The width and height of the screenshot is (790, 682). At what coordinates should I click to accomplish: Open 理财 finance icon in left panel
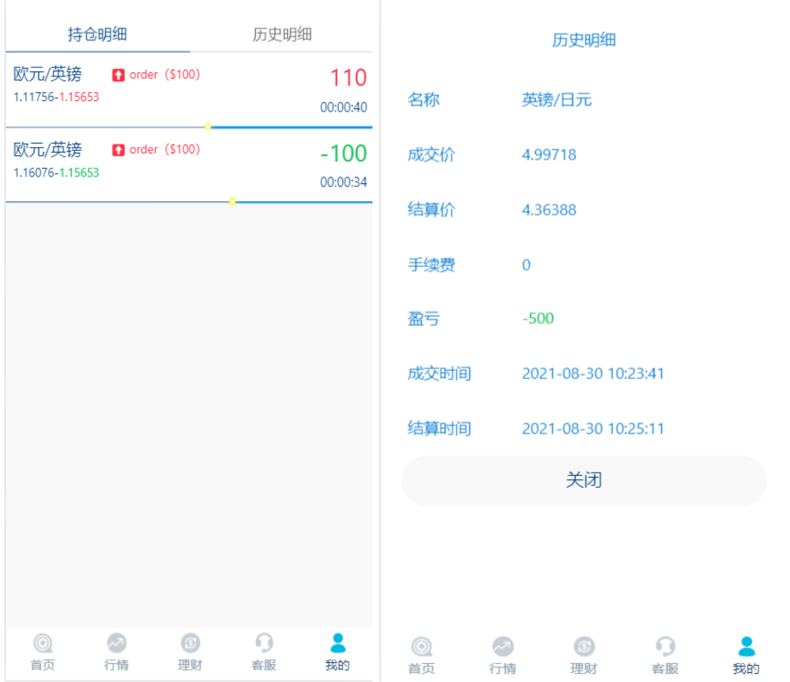(x=190, y=643)
